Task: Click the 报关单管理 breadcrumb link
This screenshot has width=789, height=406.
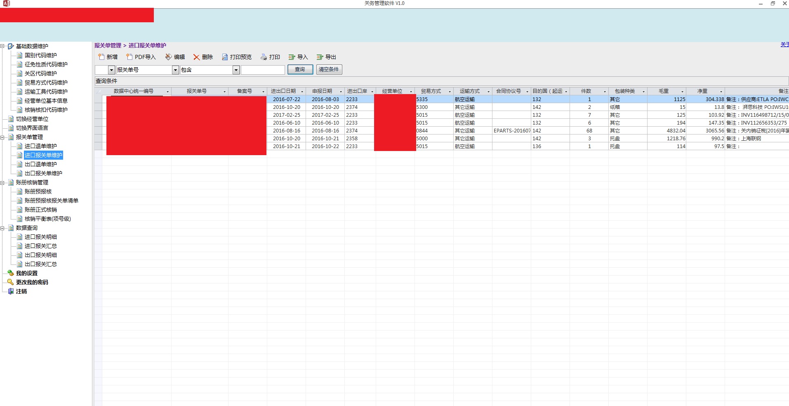Action: pos(108,45)
